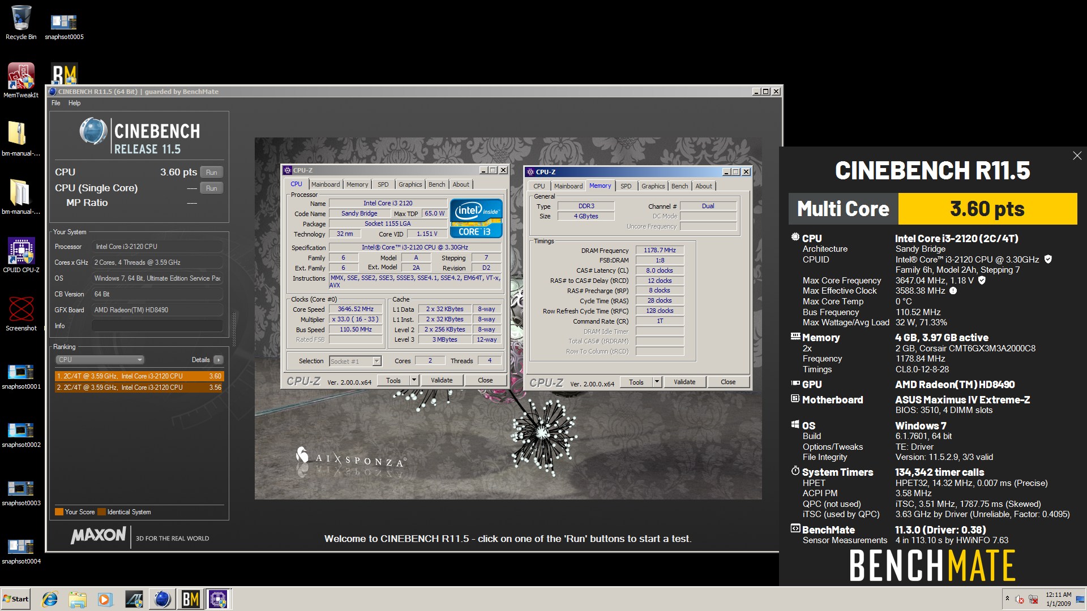Open the snaphsot0002 desktop file
Screen dimensions: 1087x611
coord(21,434)
